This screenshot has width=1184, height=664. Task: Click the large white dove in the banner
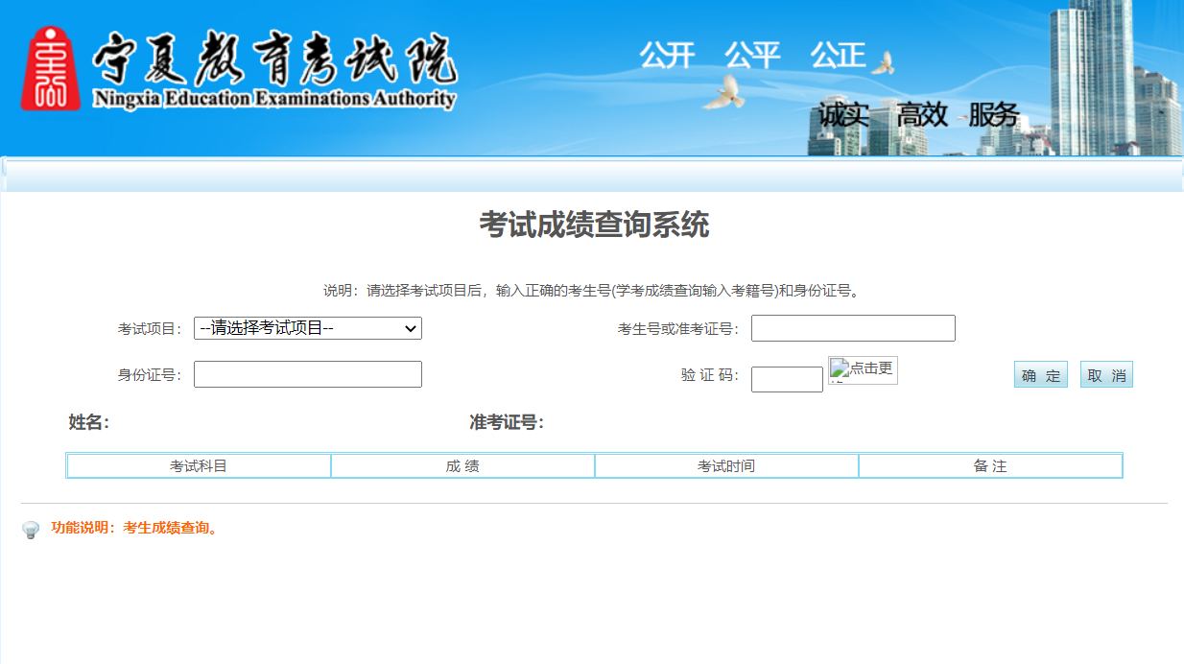tap(723, 92)
